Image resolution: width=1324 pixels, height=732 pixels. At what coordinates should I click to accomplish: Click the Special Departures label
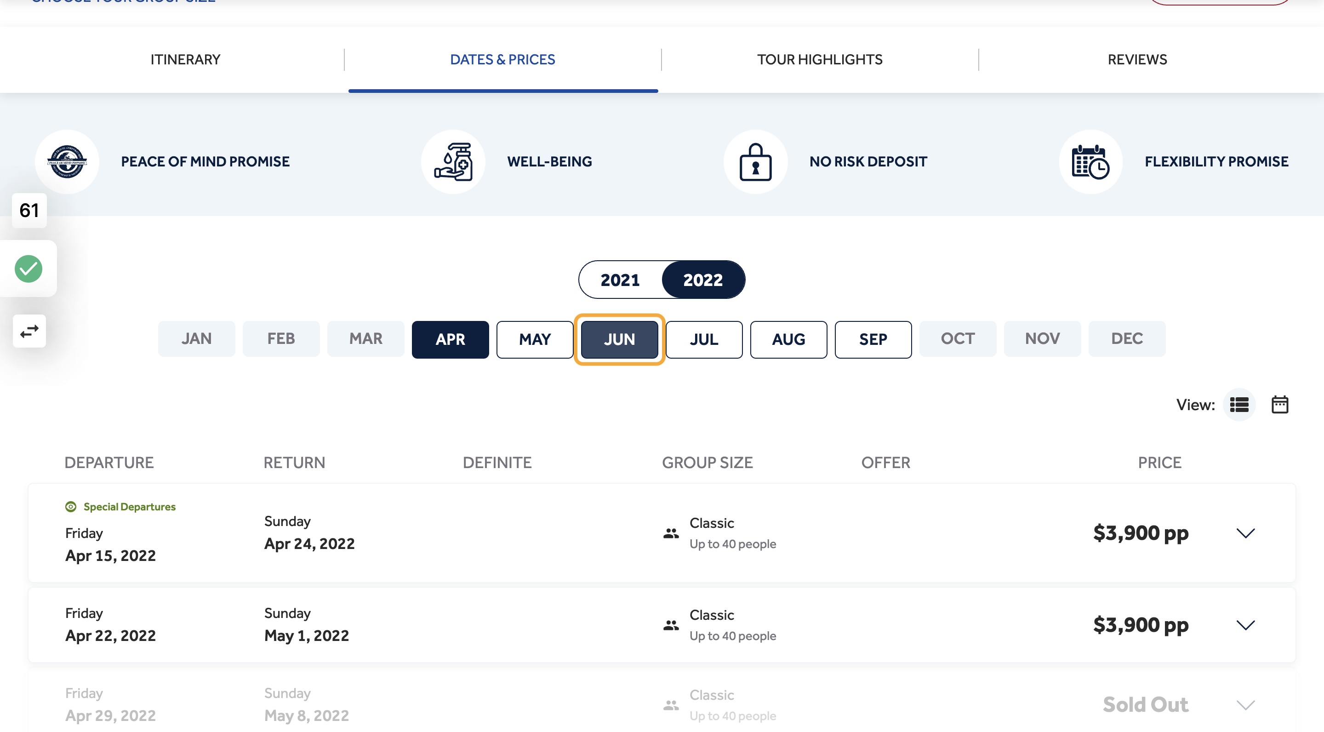130,507
